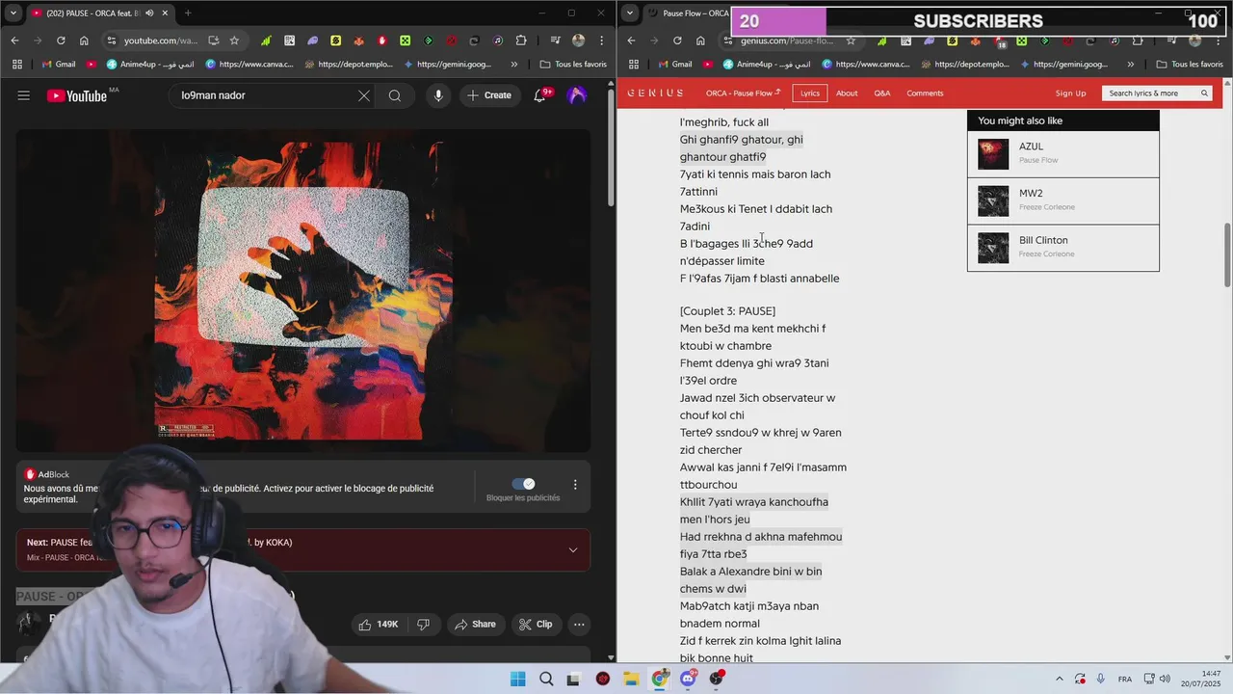The width and height of the screenshot is (1233, 694).
Task: Close the PAUSE - ORCA YouTube tab
Action: [165, 13]
